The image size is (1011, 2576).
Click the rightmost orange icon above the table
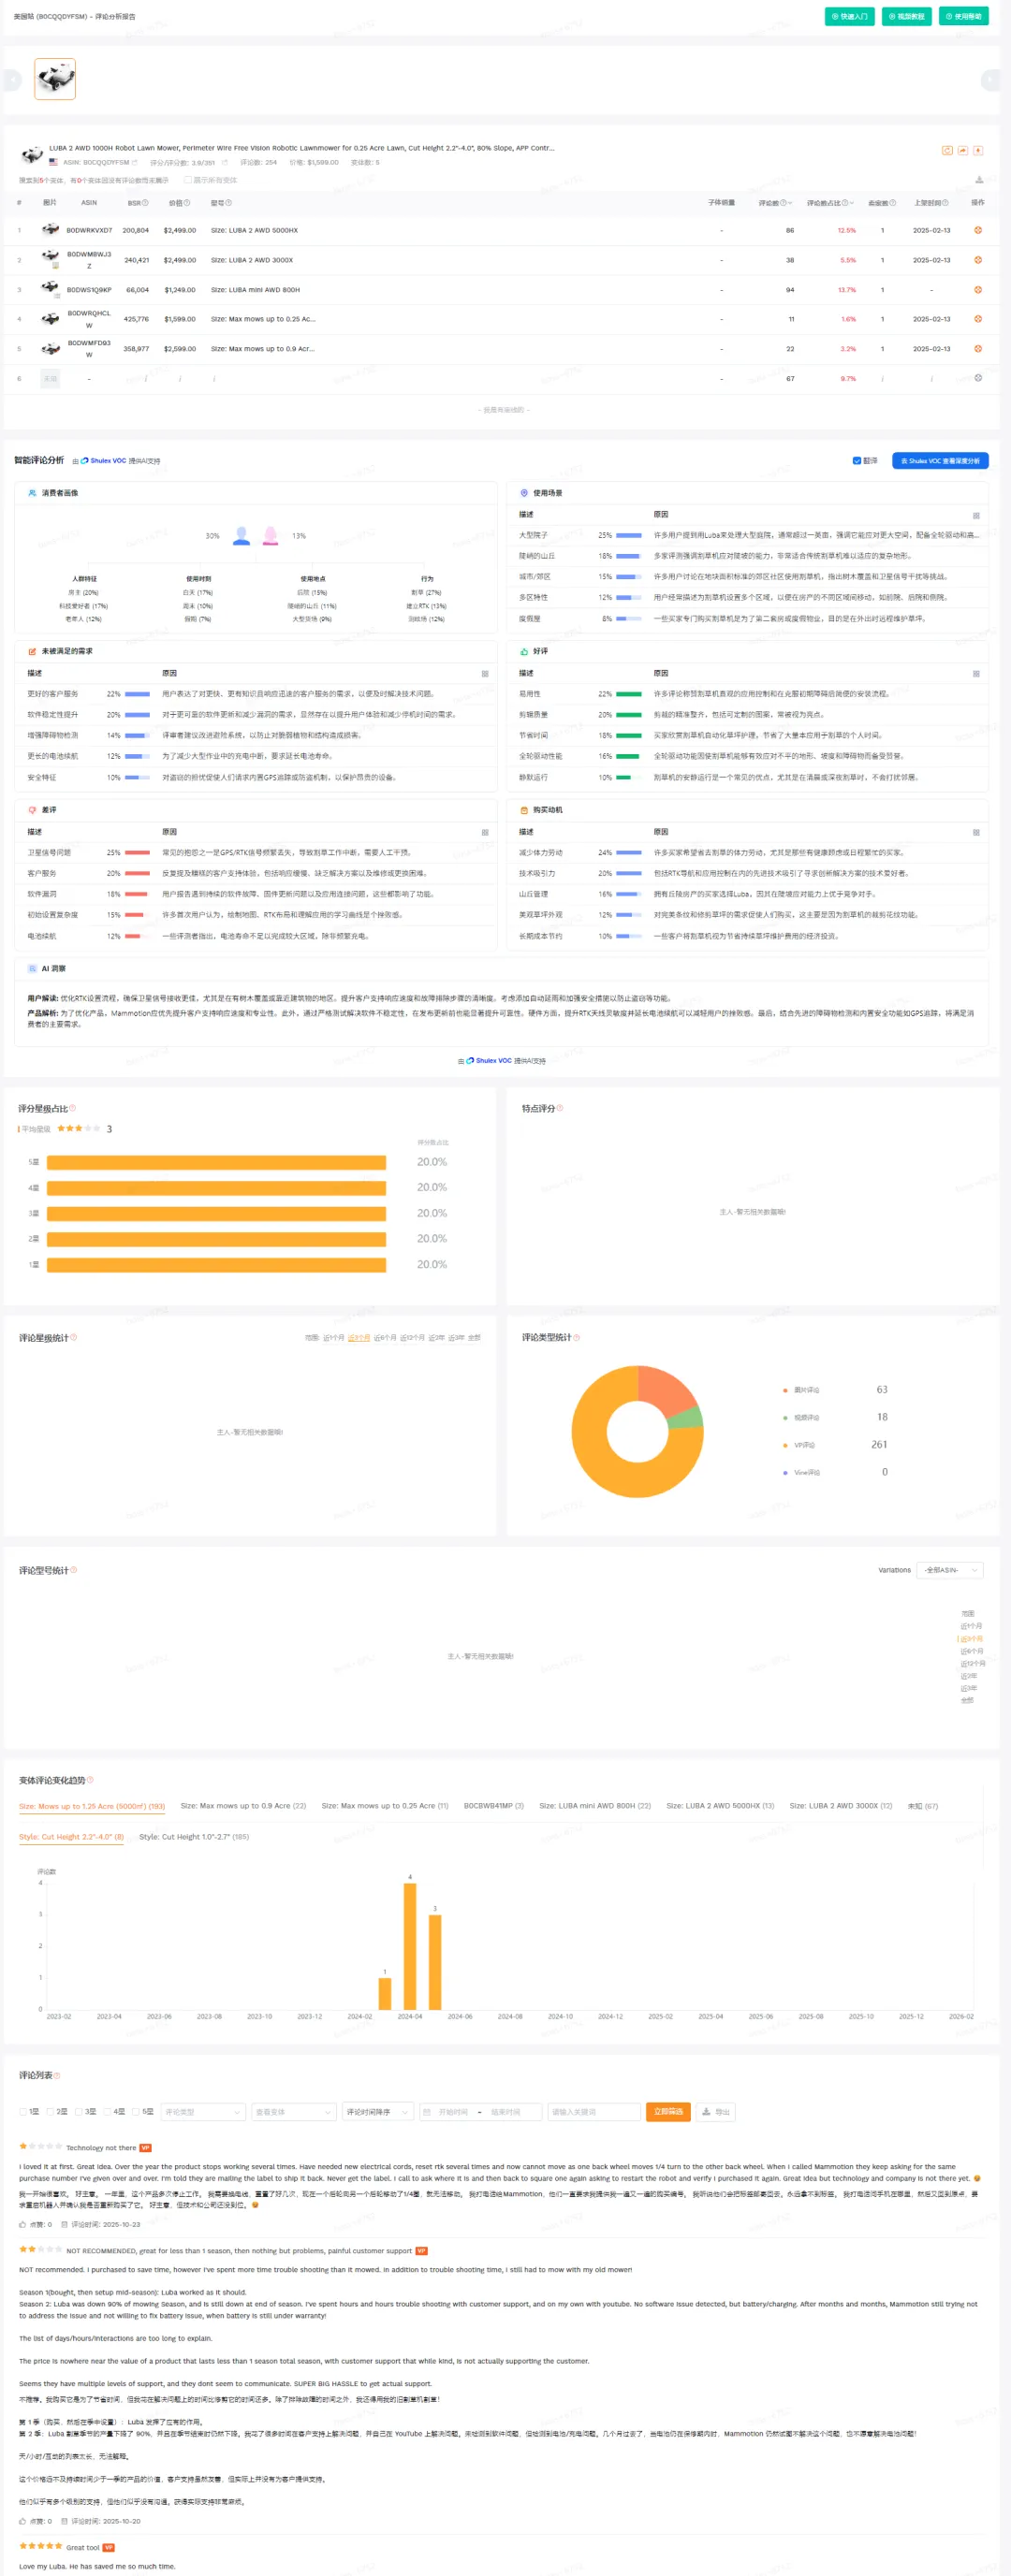tap(978, 151)
